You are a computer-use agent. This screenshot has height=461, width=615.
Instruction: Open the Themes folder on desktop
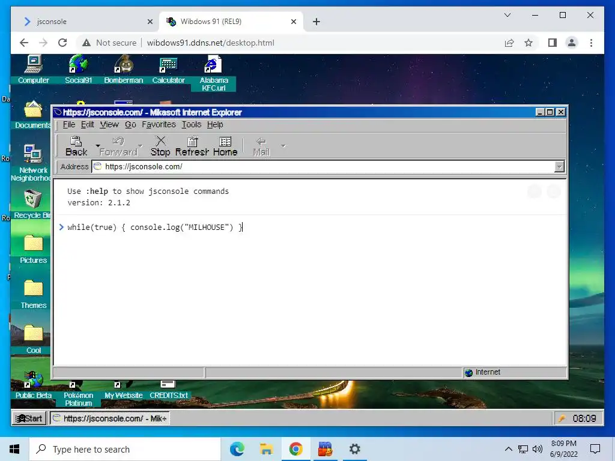pyautogui.click(x=34, y=294)
